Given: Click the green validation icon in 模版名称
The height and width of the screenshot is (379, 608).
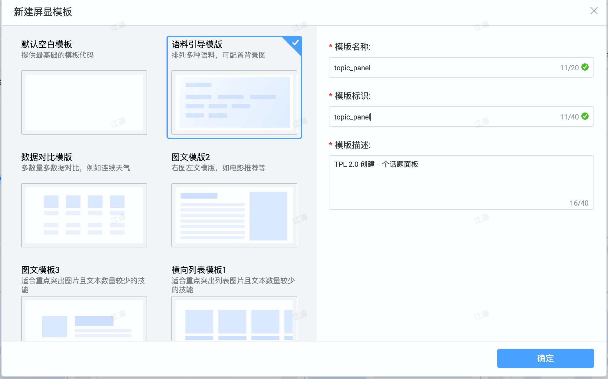Looking at the screenshot, I should point(585,67).
